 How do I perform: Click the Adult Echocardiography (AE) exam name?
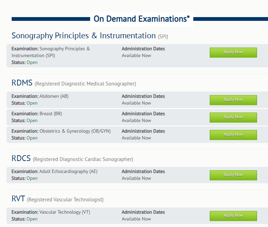click(68, 172)
